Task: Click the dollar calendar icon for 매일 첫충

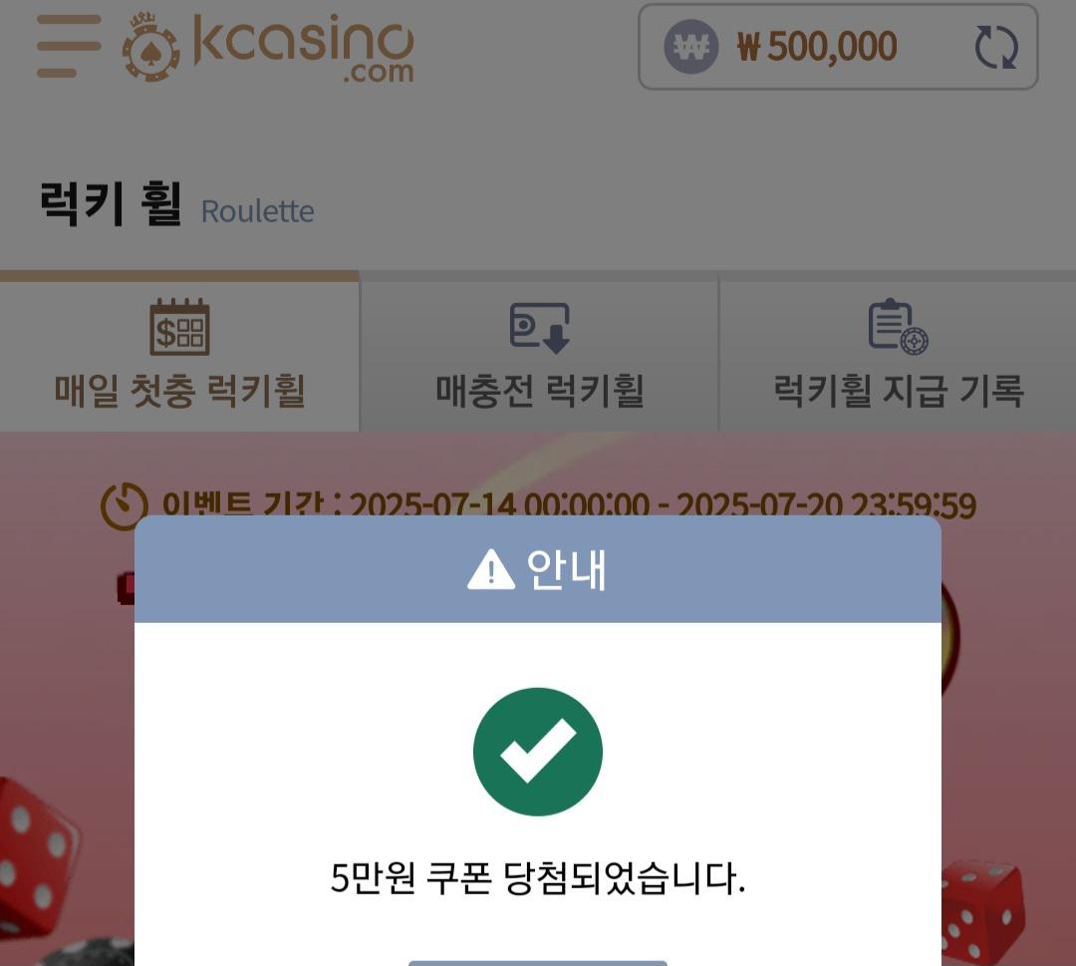Action: pyautogui.click(x=179, y=327)
